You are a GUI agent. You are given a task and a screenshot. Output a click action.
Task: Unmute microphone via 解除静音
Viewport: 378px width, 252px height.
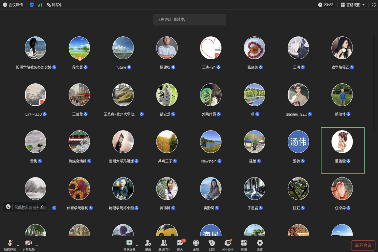(x=10, y=243)
